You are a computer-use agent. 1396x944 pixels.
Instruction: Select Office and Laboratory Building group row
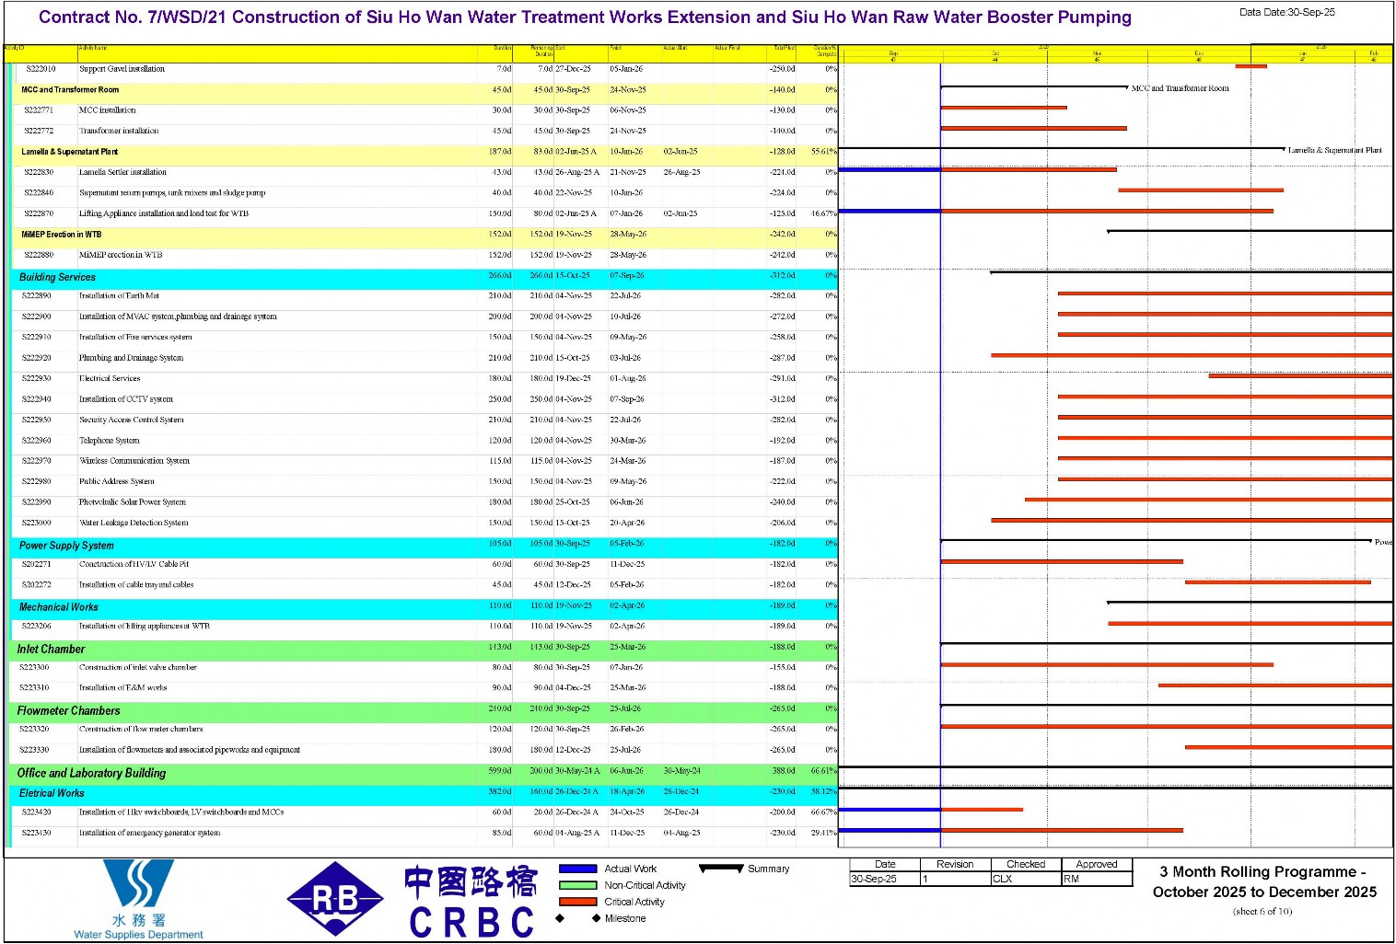425,773
